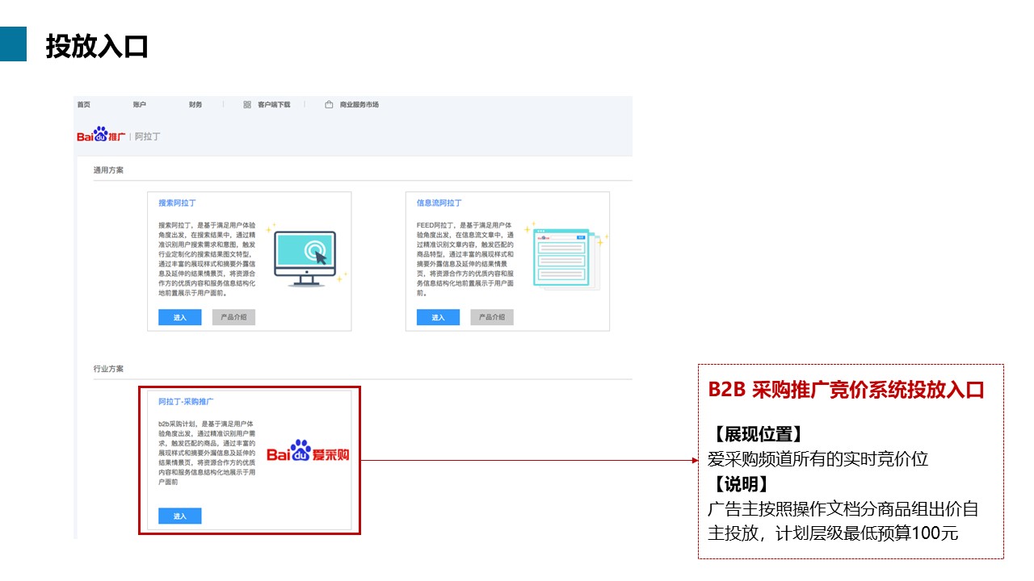Click 产品介绍 button in 搜索阿拉丁 card
Viewport: 1034px width, 581px height.
(233, 317)
